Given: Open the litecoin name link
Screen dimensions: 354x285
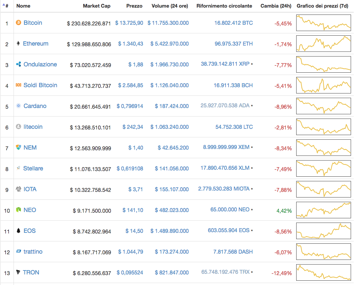Looking at the screenshot, I should point(33,127).
